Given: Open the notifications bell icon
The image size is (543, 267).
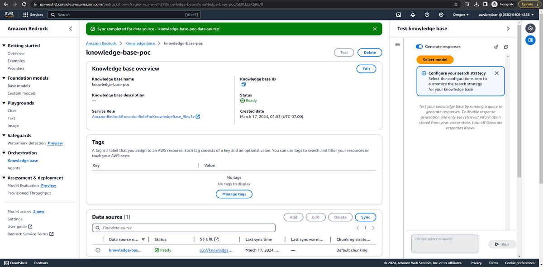Looking at the screenshot, I should pos(412,14).
